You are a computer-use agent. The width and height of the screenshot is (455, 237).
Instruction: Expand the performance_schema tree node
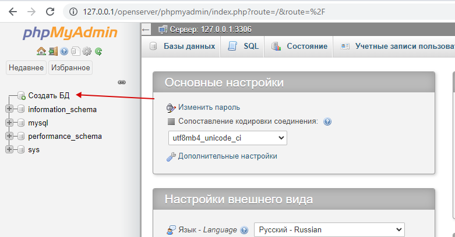click(9, 136)
